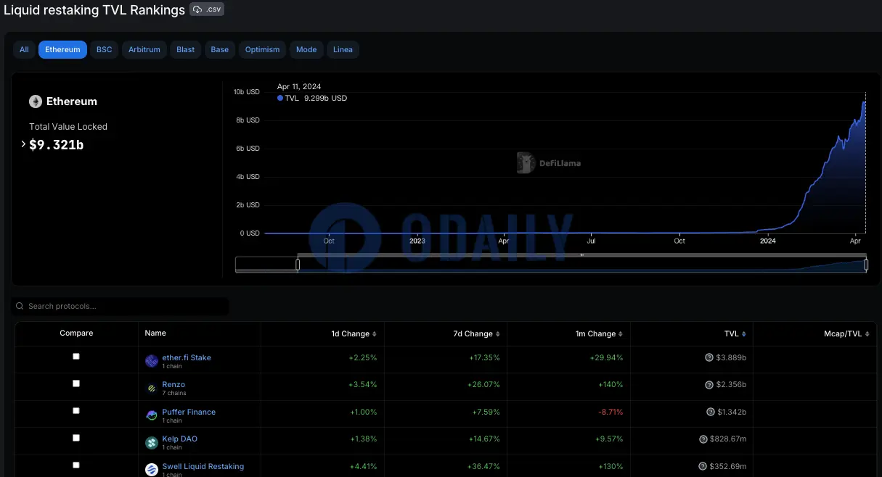Image resolution: width=882 pixels, height=477 pixels.
Task: Check the compare box for Puffer Finance
Action: (76, 410)
